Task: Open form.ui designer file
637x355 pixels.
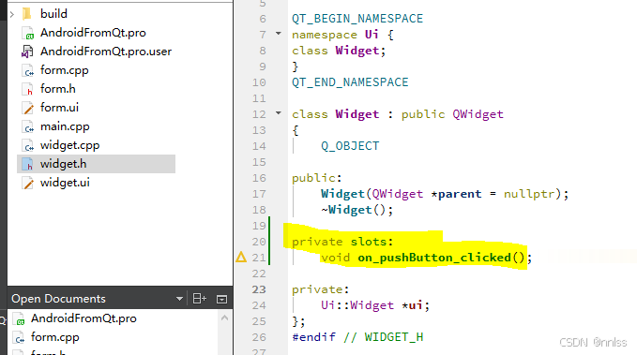Action: tap(59, 107)
